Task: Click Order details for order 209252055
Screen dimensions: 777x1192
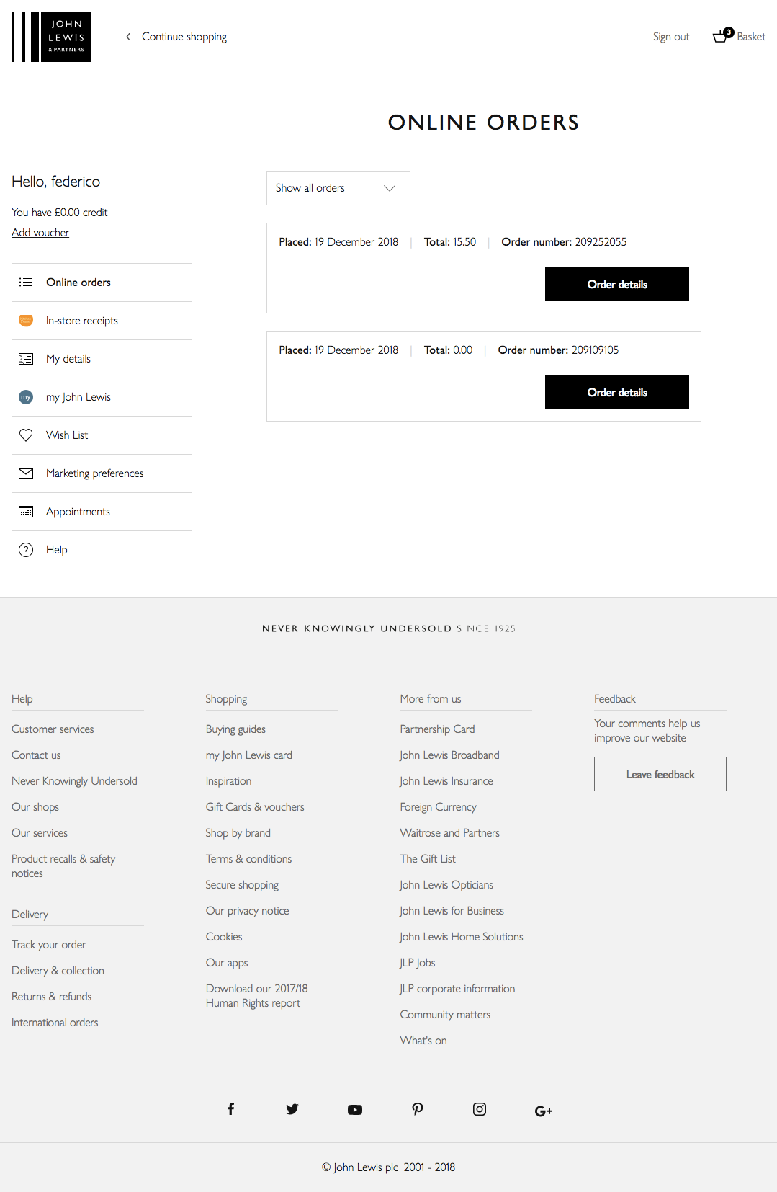Action: (616, 284)
